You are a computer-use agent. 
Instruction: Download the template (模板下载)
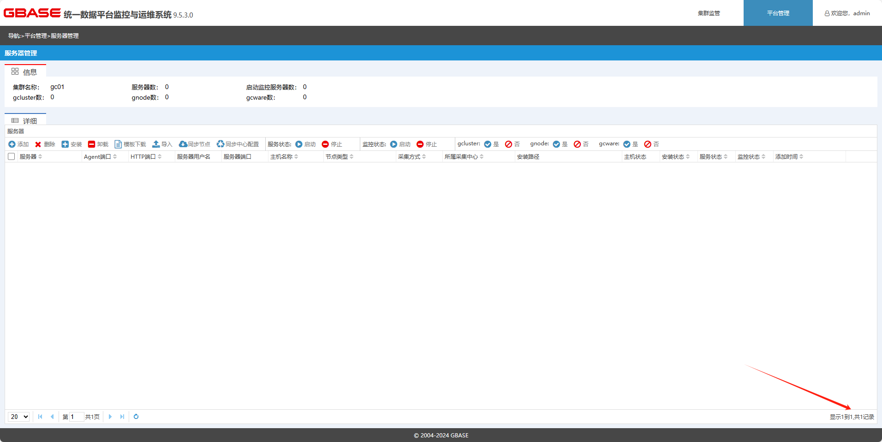click(130, 144)
